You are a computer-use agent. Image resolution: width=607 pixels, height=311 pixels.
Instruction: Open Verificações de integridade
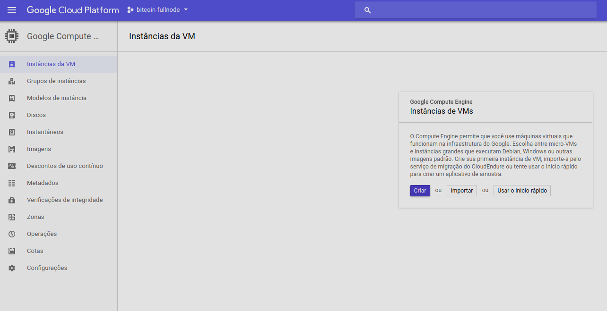(59, 200)
